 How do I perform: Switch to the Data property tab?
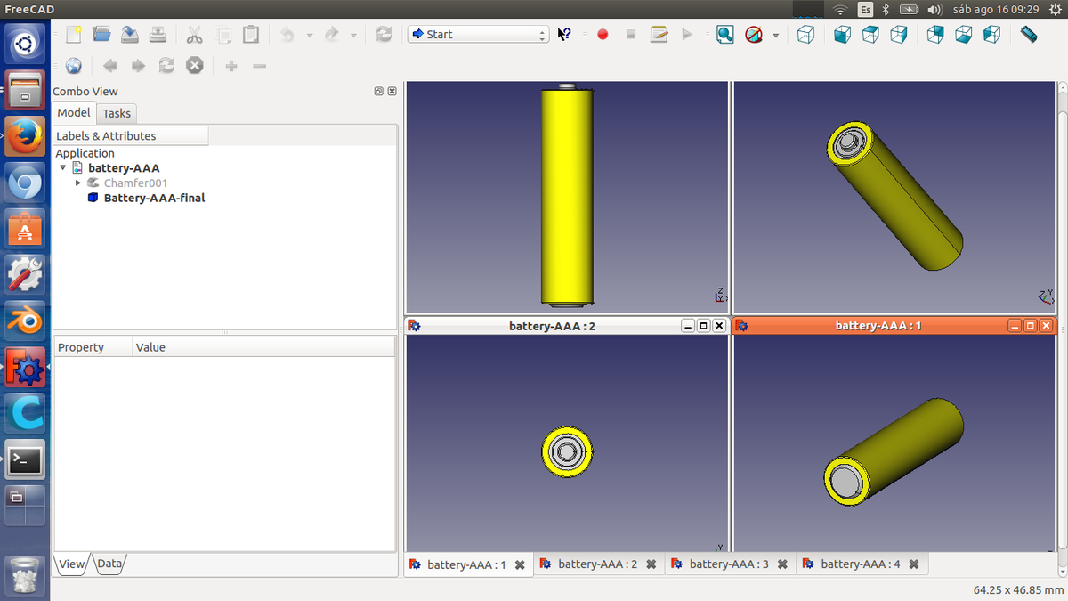pyautogui.click(x=109, y=564)
